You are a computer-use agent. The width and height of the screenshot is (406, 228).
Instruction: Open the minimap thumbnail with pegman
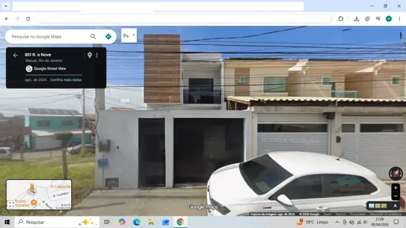point(39,194)
